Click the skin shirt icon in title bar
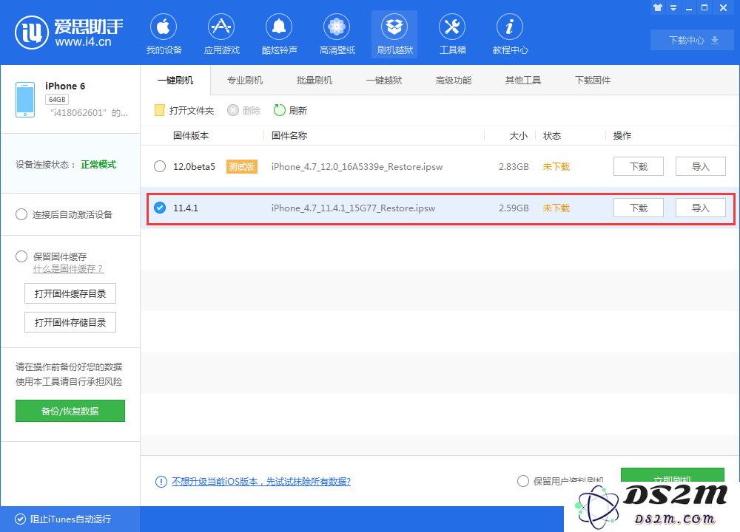740x532 pixels. tap(658, 7)
